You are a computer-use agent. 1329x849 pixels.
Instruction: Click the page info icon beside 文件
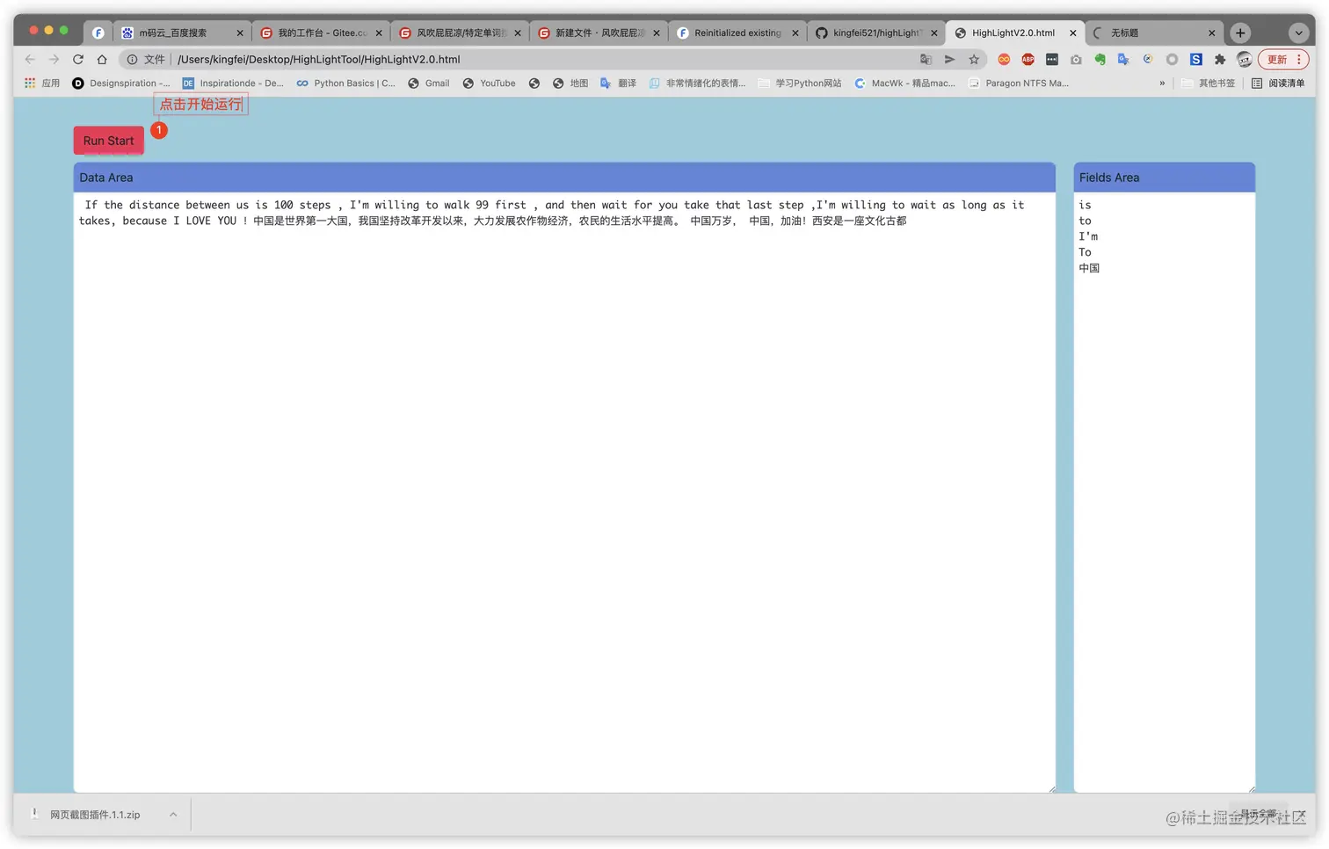pyautogui.click(x=132, y=59)
